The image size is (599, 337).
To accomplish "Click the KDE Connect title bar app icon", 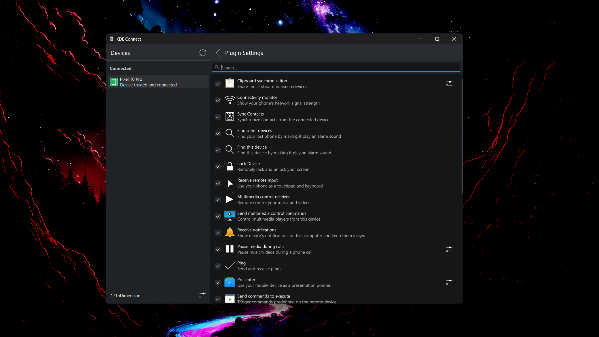I will pos(112,39).
